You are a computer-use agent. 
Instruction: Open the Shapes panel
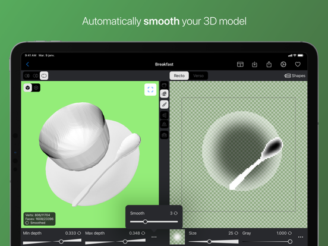point(295,75)
